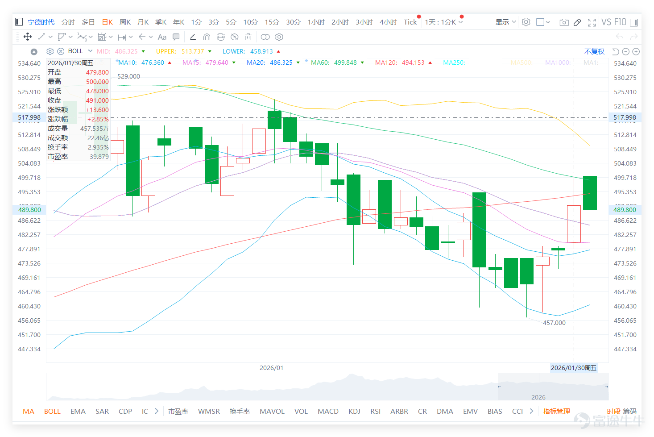Toggle the MACD sub indicator
The width and height of the screenshot is (654, 437).
(x=328, y=411)
